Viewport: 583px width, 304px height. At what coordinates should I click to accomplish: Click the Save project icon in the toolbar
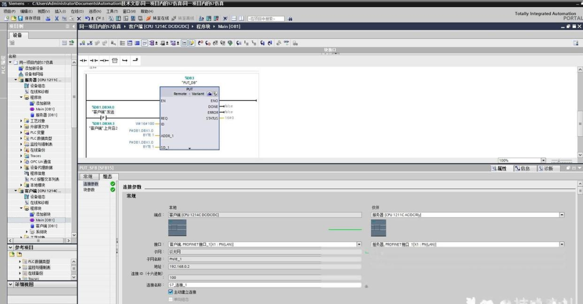(x=21, y=18)
